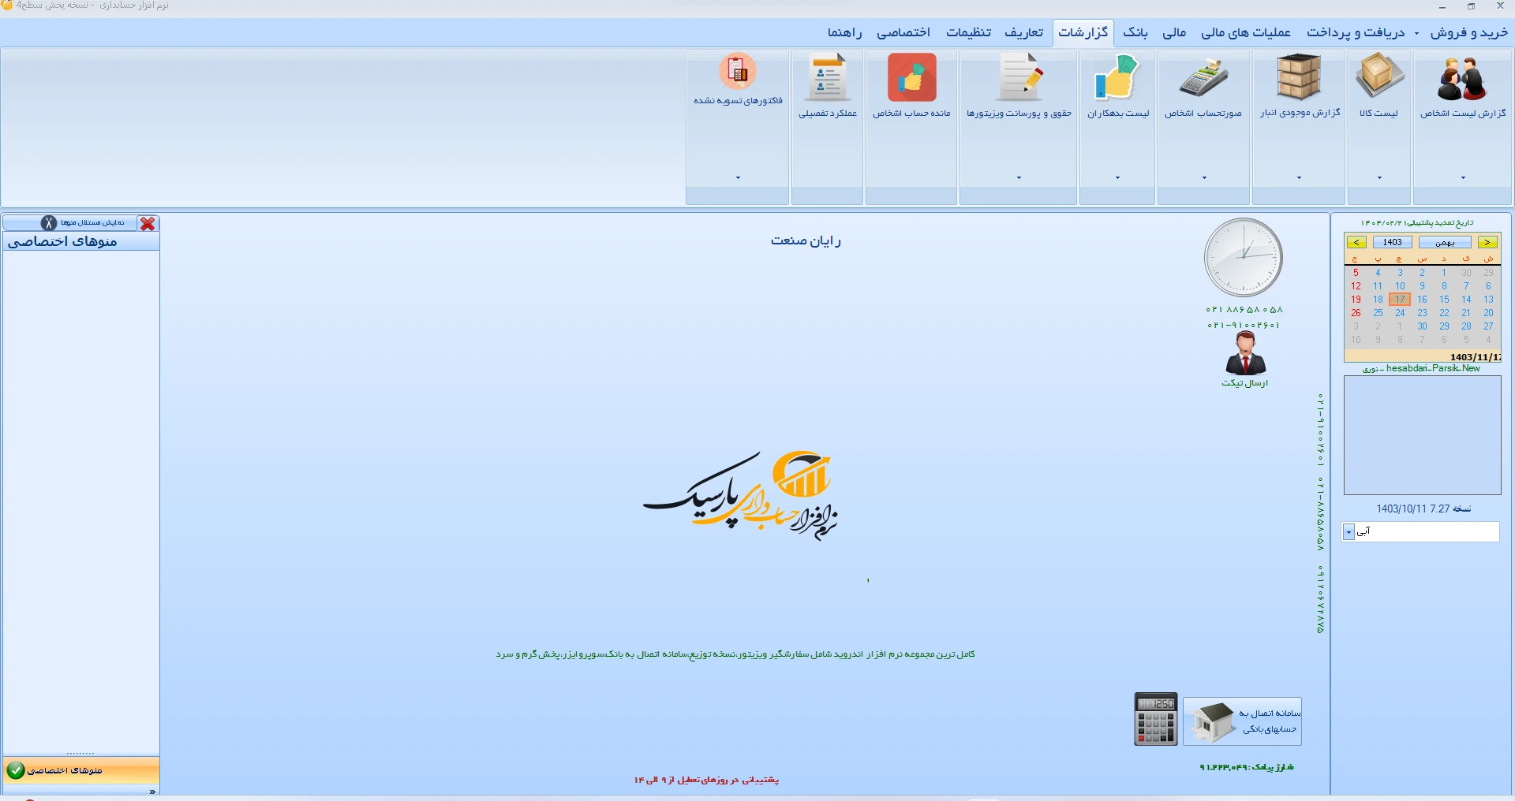This screenshot has width=1515, height=801.
Task: Click the analog clock widget
Action: tap(1244, 258)
